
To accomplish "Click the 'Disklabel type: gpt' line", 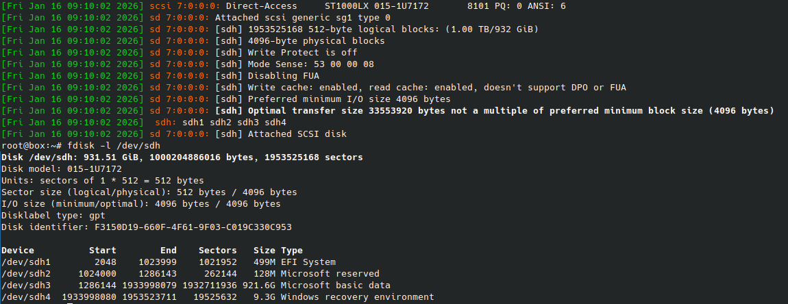I will point(51,215).
